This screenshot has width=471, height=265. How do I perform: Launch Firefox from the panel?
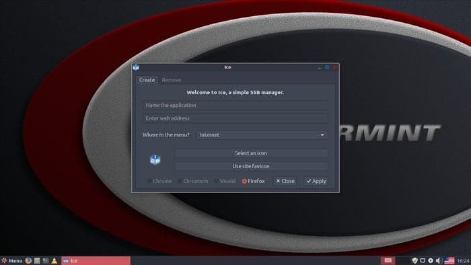(x=28, y=260)
